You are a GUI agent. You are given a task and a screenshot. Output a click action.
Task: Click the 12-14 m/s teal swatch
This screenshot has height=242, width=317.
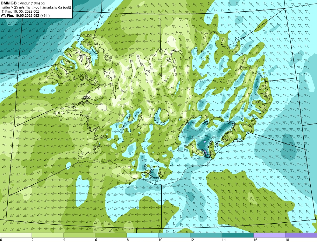click(206, 235)
